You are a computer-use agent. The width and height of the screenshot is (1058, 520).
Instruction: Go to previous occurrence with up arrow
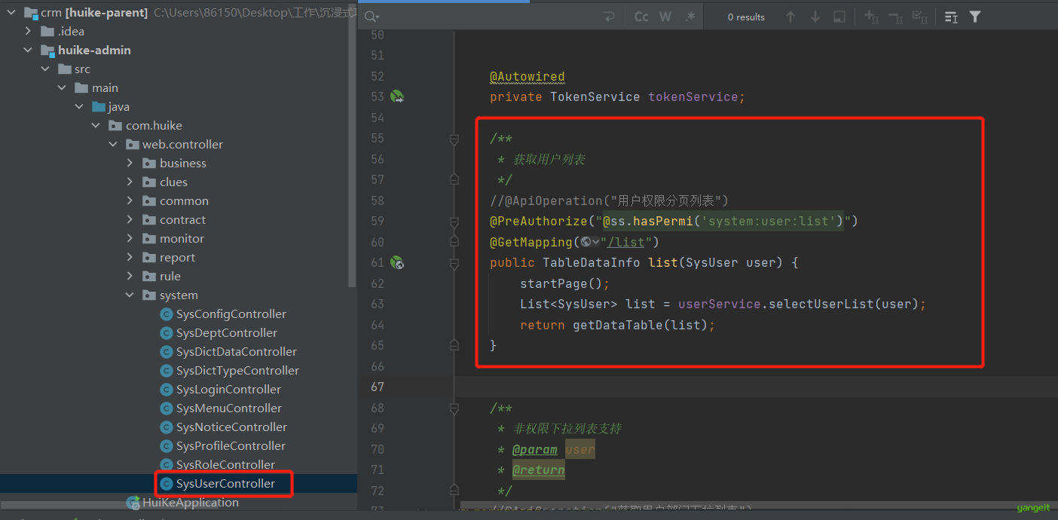(790, 17)
